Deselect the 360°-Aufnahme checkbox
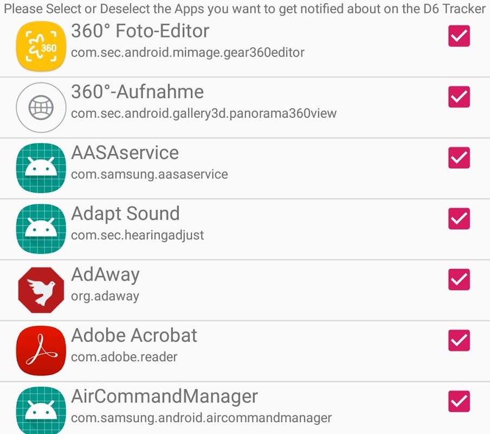Viewport: 490px width, 434px height. pos(459,97)
